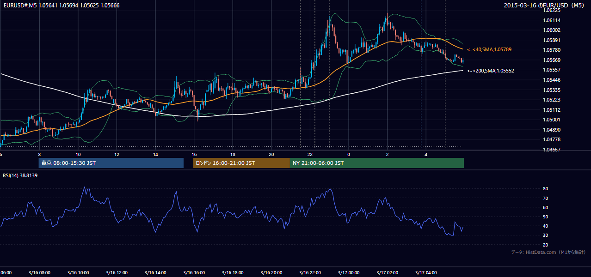Click the 3/16 22:00 bottom time label
Viewport: 591px width, 277px height.
[310, 273]
